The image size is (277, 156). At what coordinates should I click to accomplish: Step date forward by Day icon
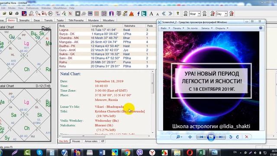click(x=232, y=13)
